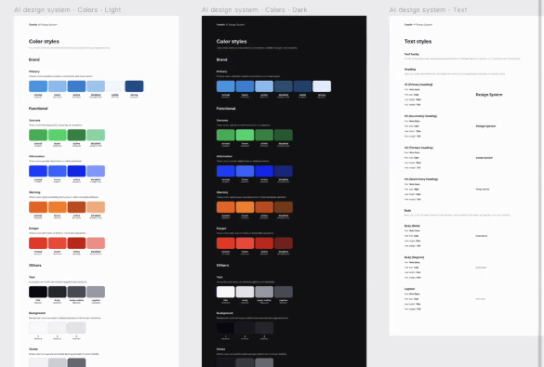
Task: Click the 'H3 (Tertiary heading)' label in Text frame
Action: coord(418,148)
